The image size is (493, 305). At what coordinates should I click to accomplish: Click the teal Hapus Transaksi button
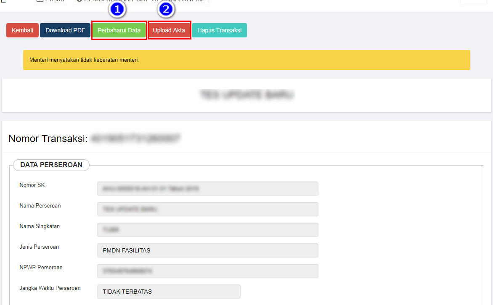click(219, 30)
